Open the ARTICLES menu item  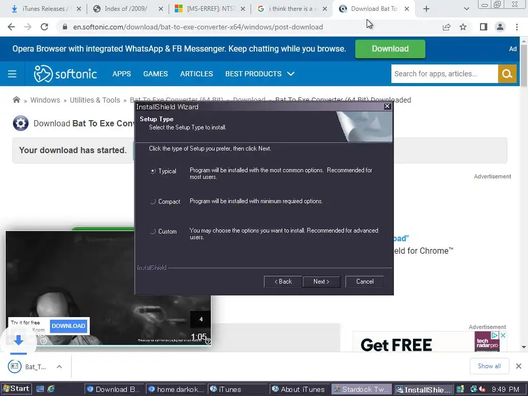[x=196, y=74]
